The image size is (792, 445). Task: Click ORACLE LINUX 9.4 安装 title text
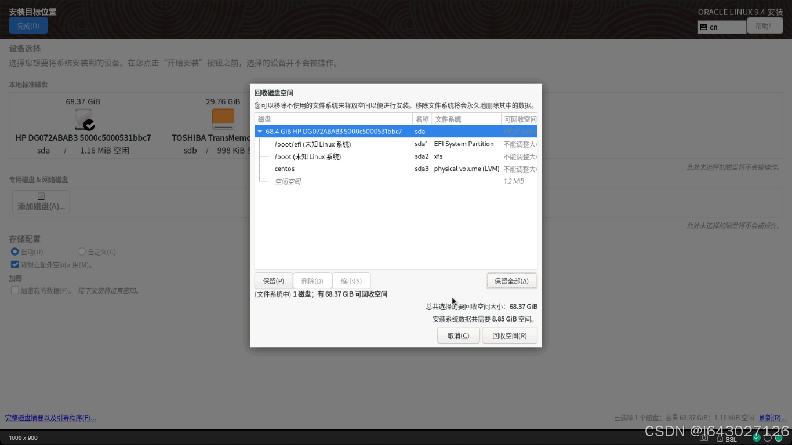740,12
